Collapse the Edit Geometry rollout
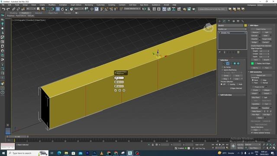 (x=256, y=72)
